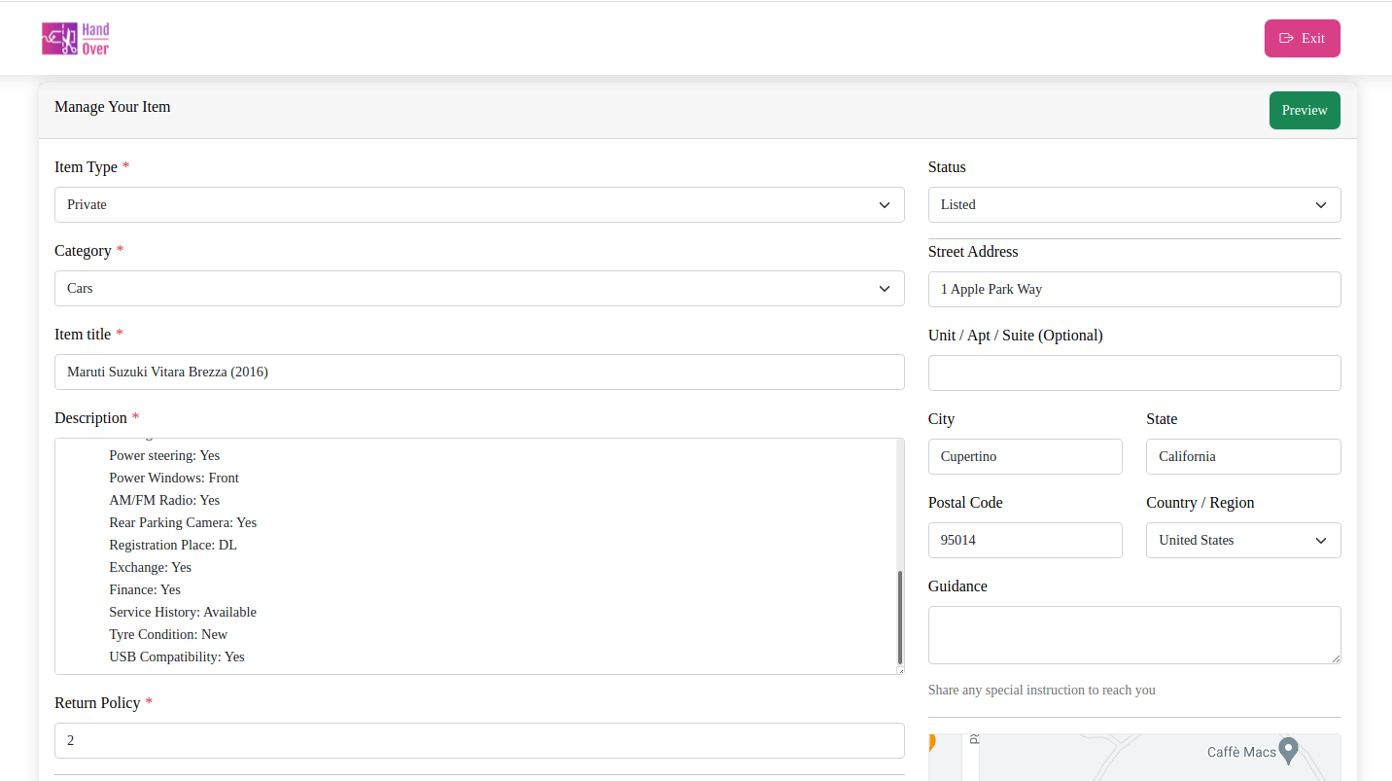Image resolution: width=1392 pixels, height=781 pixels.
Task: Click the City field showing Cupertino
Action: coord(1025,456)
